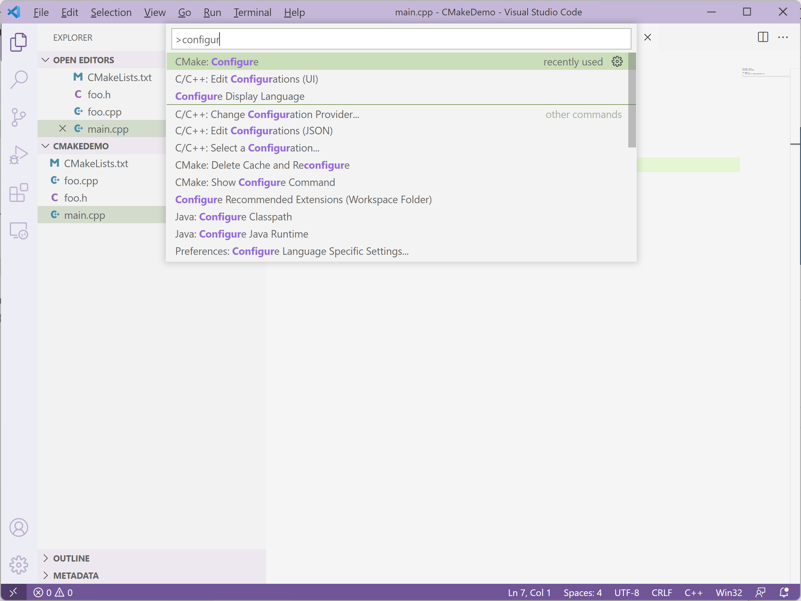801x601 pixels.
Task: Click Ln 7, Col 1 in status bar
Action: click(529, 593)
